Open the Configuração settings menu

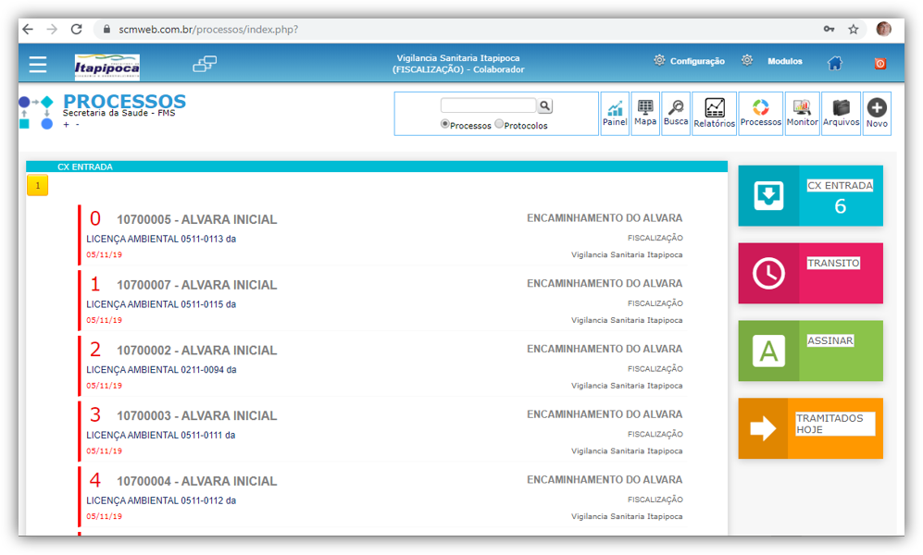pos(689,61)
